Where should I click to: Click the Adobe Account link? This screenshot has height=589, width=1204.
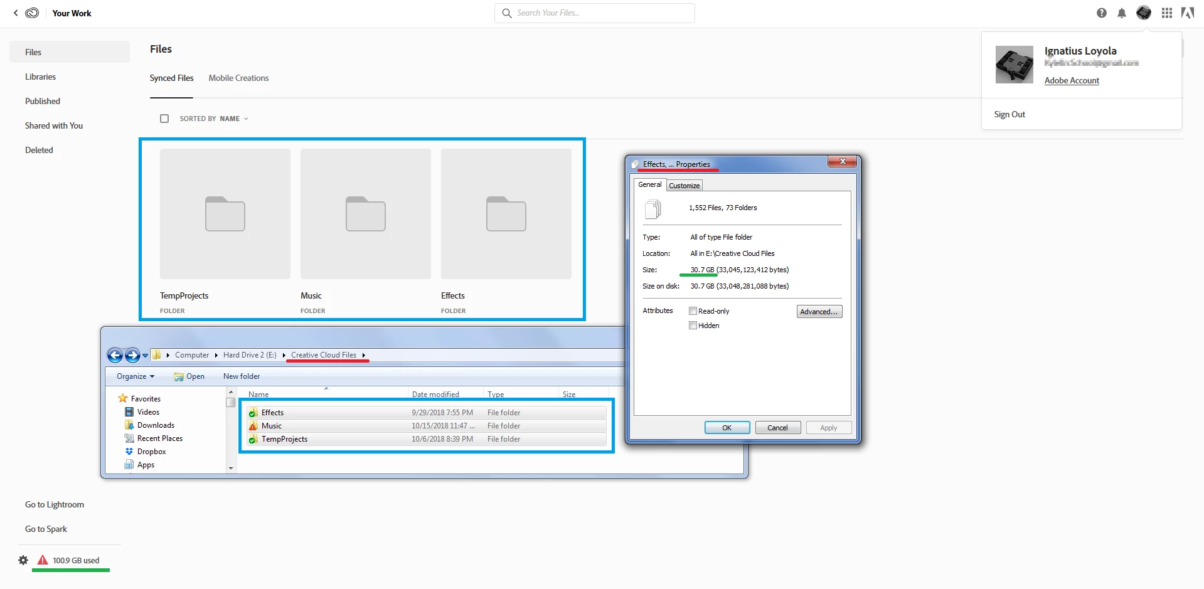click(1072, 80)
